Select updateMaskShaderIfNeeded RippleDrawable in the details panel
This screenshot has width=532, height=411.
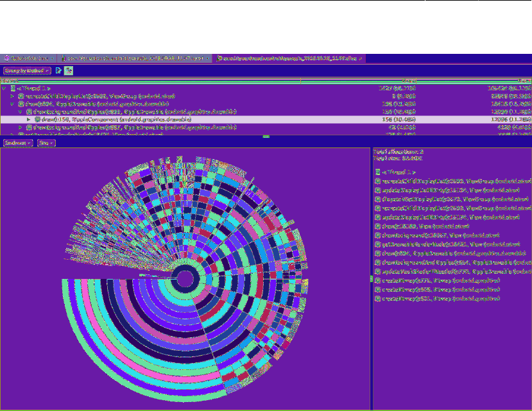(x=457, y=272)
